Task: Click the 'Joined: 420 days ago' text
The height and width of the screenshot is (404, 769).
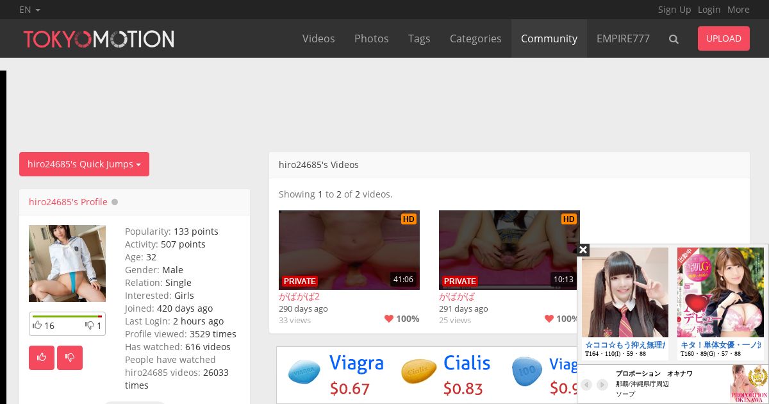Action: [169, 308]
